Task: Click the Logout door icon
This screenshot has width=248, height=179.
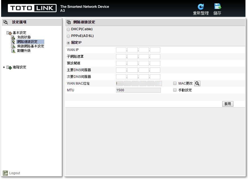Action: [x=5, y=173]
